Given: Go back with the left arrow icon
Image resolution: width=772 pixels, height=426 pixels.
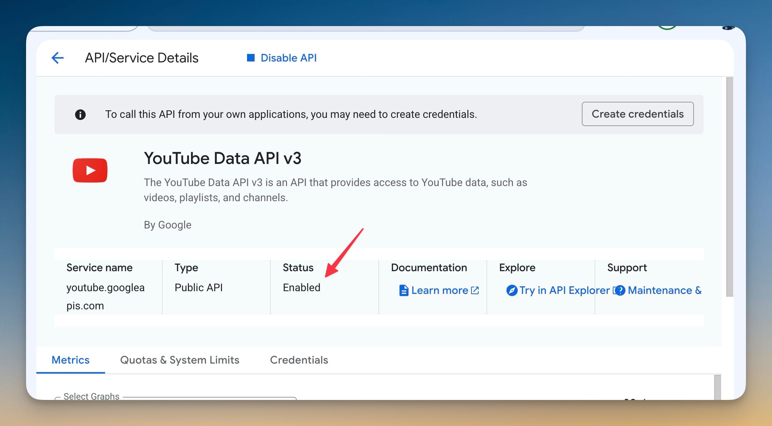Looking at the screenshot, I should click(58, 58).
